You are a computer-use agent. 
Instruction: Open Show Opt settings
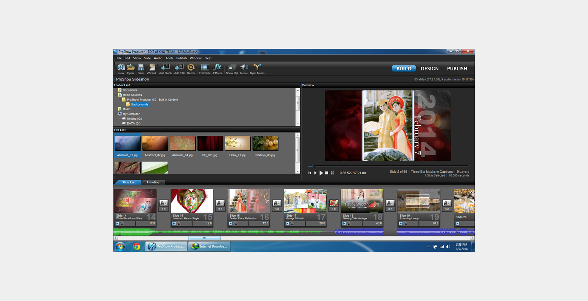pos(232,69)
